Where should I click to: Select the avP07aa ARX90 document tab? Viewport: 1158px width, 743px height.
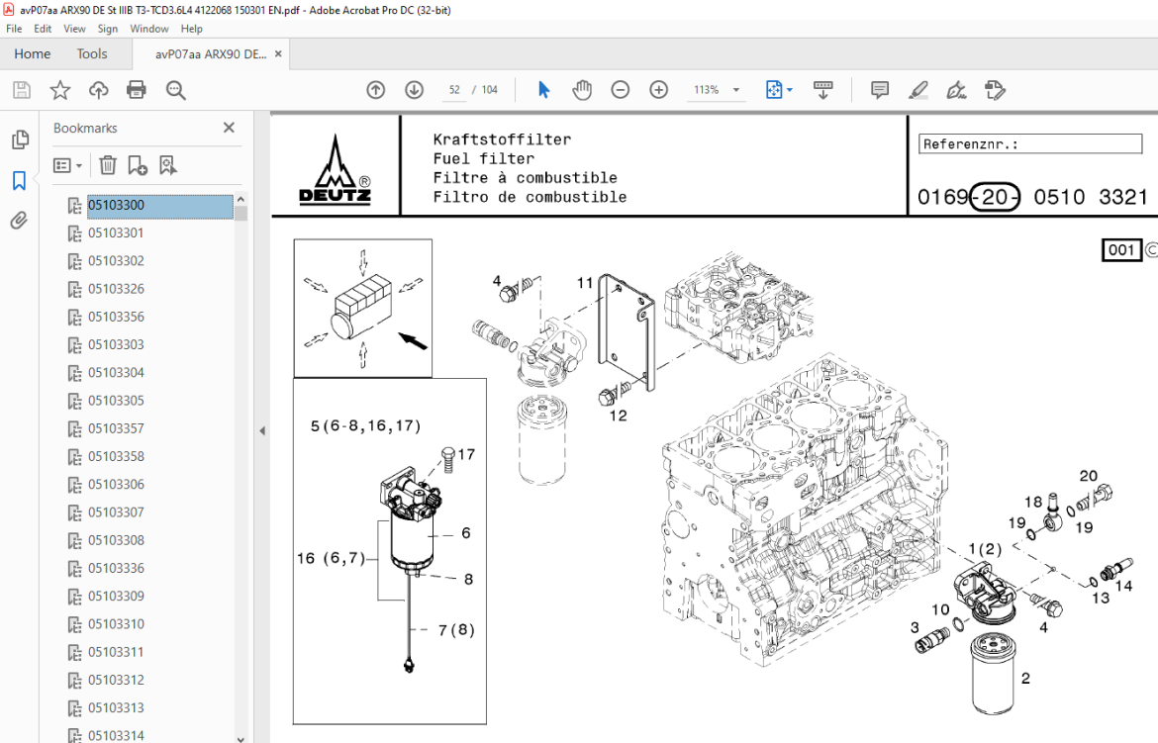coord(211,53)
